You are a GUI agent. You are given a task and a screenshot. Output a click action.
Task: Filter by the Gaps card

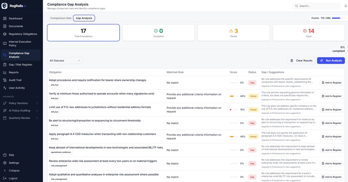click(x=309, y=33)
